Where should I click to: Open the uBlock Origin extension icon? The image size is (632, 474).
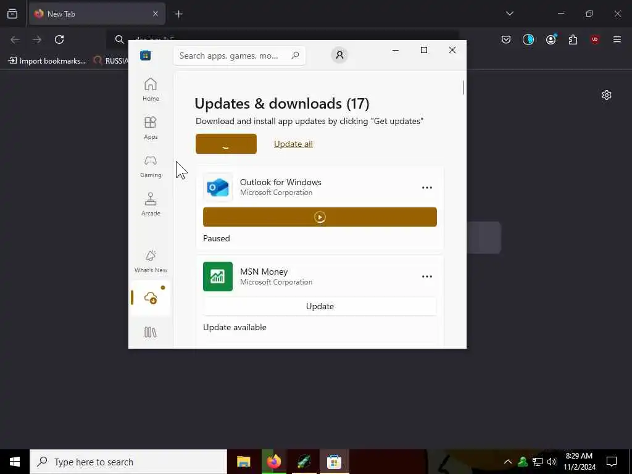[595, 39]
